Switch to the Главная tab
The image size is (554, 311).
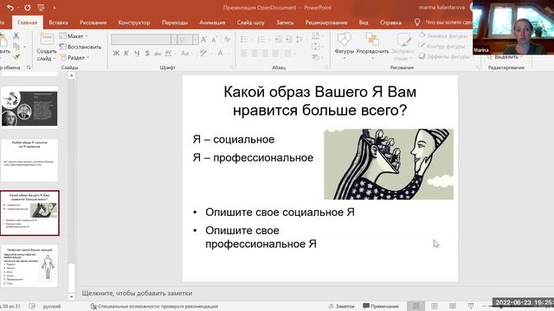pyautogui.click(x=27, y=22)
